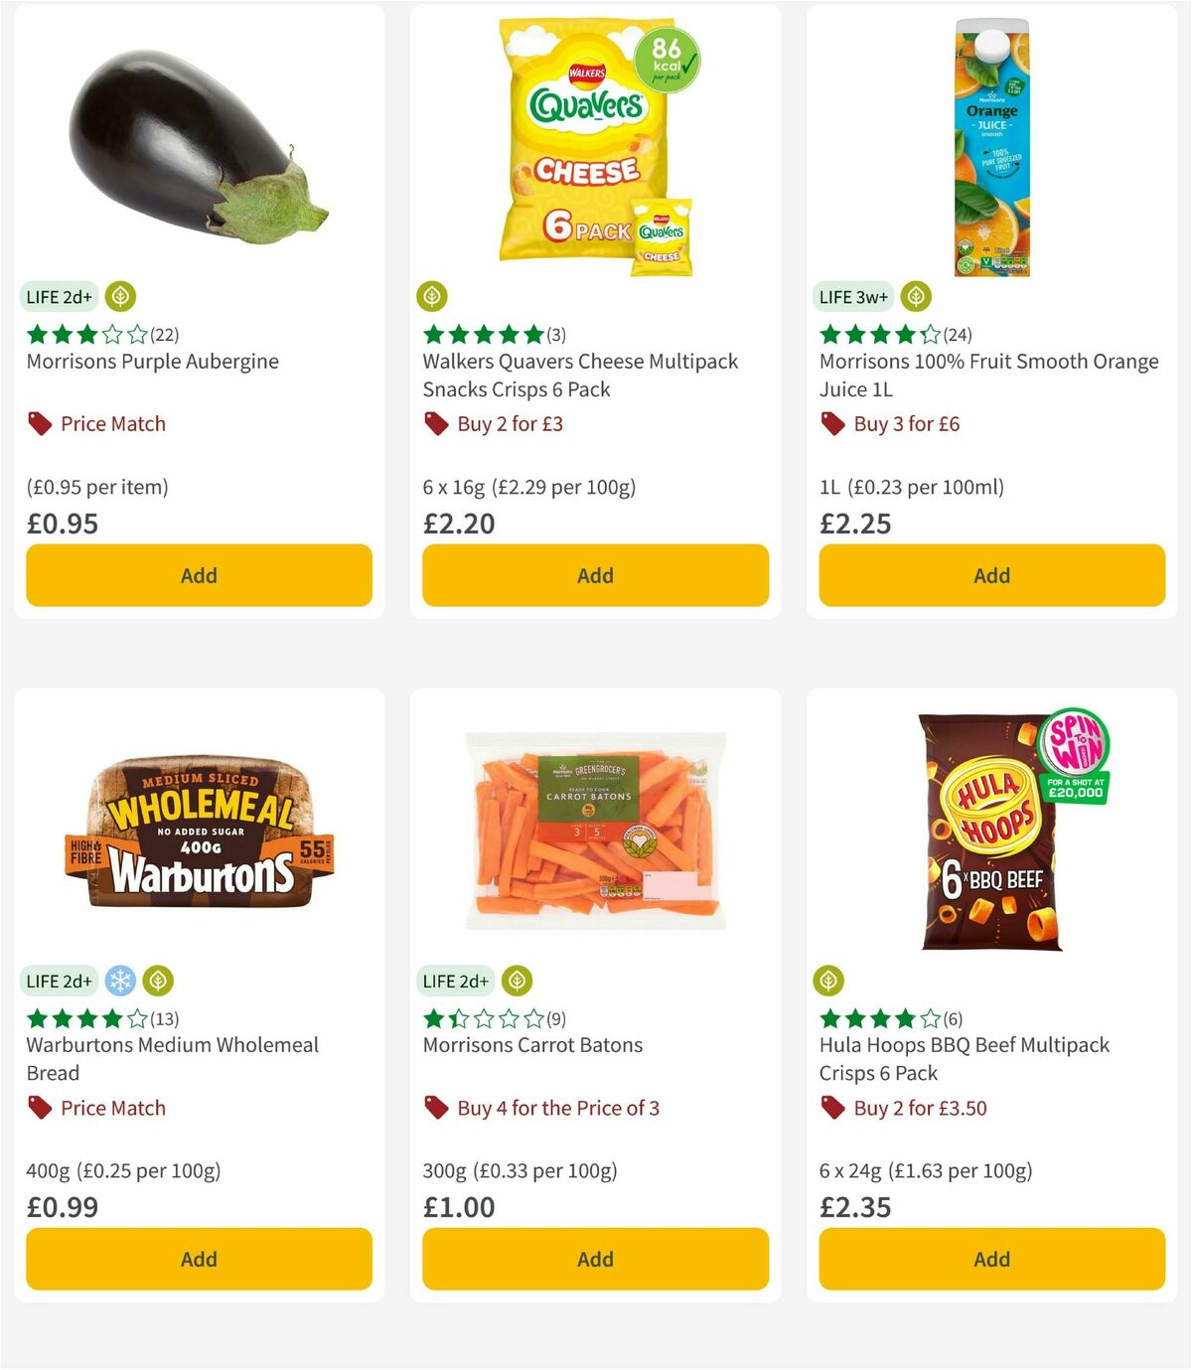Click the organic leaf icon on the aubergine card
The image size is (1192, 1370).
[x=121, y=296]
